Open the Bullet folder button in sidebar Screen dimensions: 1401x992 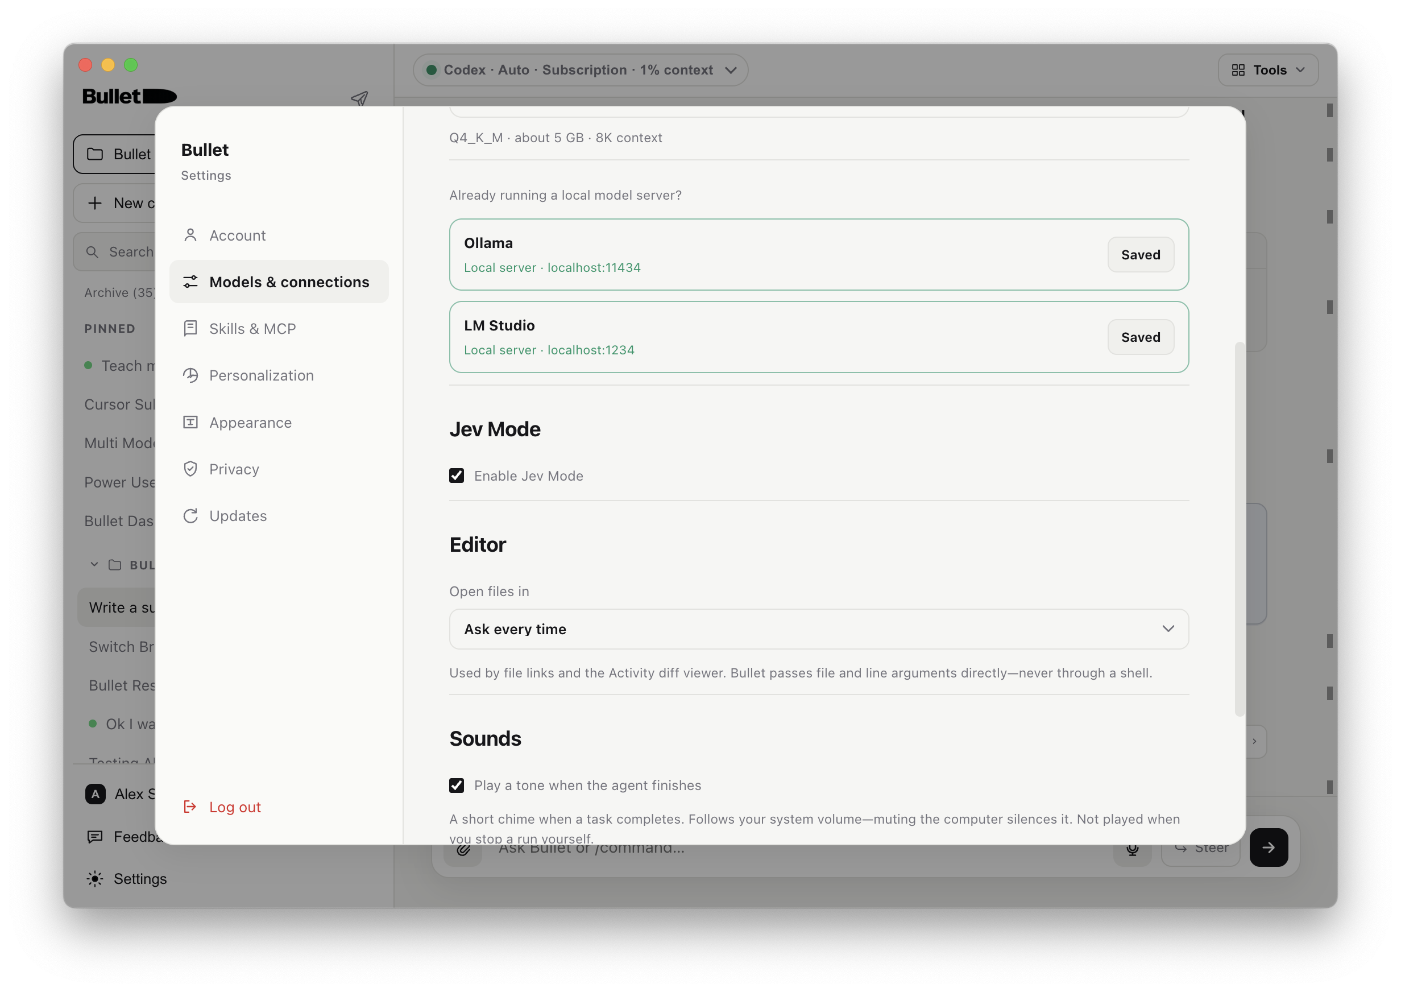115,154
